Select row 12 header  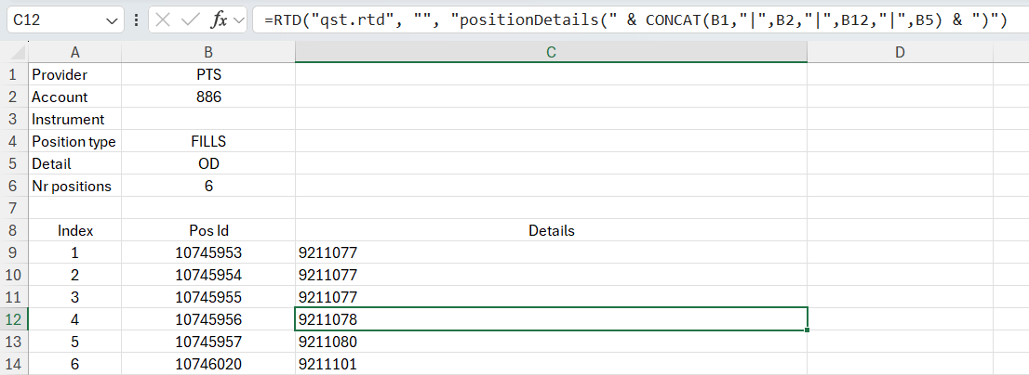pyautogui.click(x=13, y=319)
